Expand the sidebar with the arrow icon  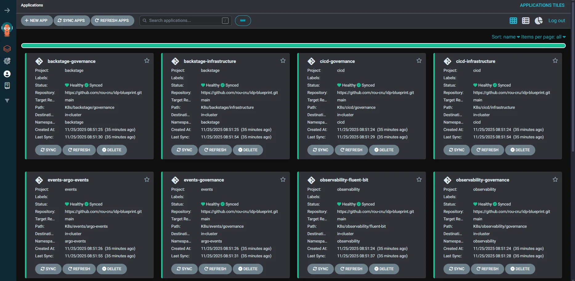coord(7,10)
